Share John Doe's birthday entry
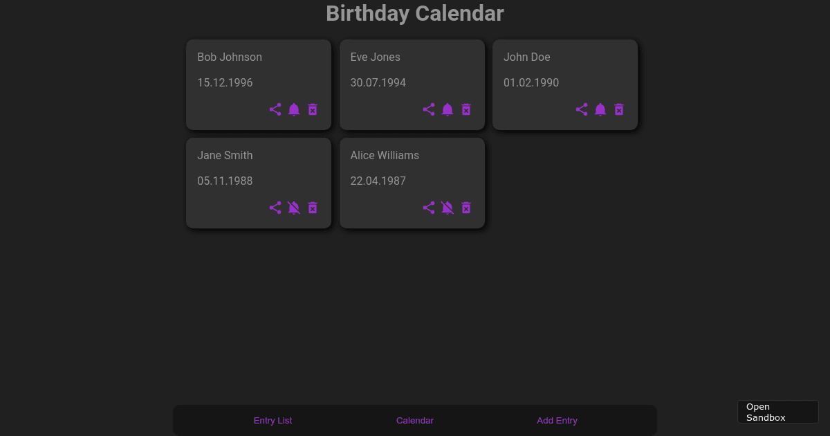Viewport: 830px width, 436px height. click(582, 109)
